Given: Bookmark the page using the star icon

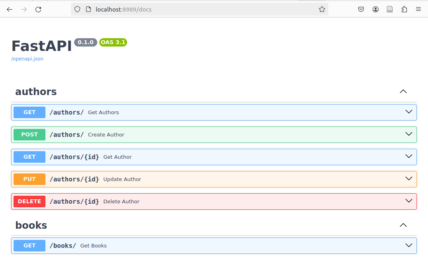Looking at the screenshot, I should point(322,9).
